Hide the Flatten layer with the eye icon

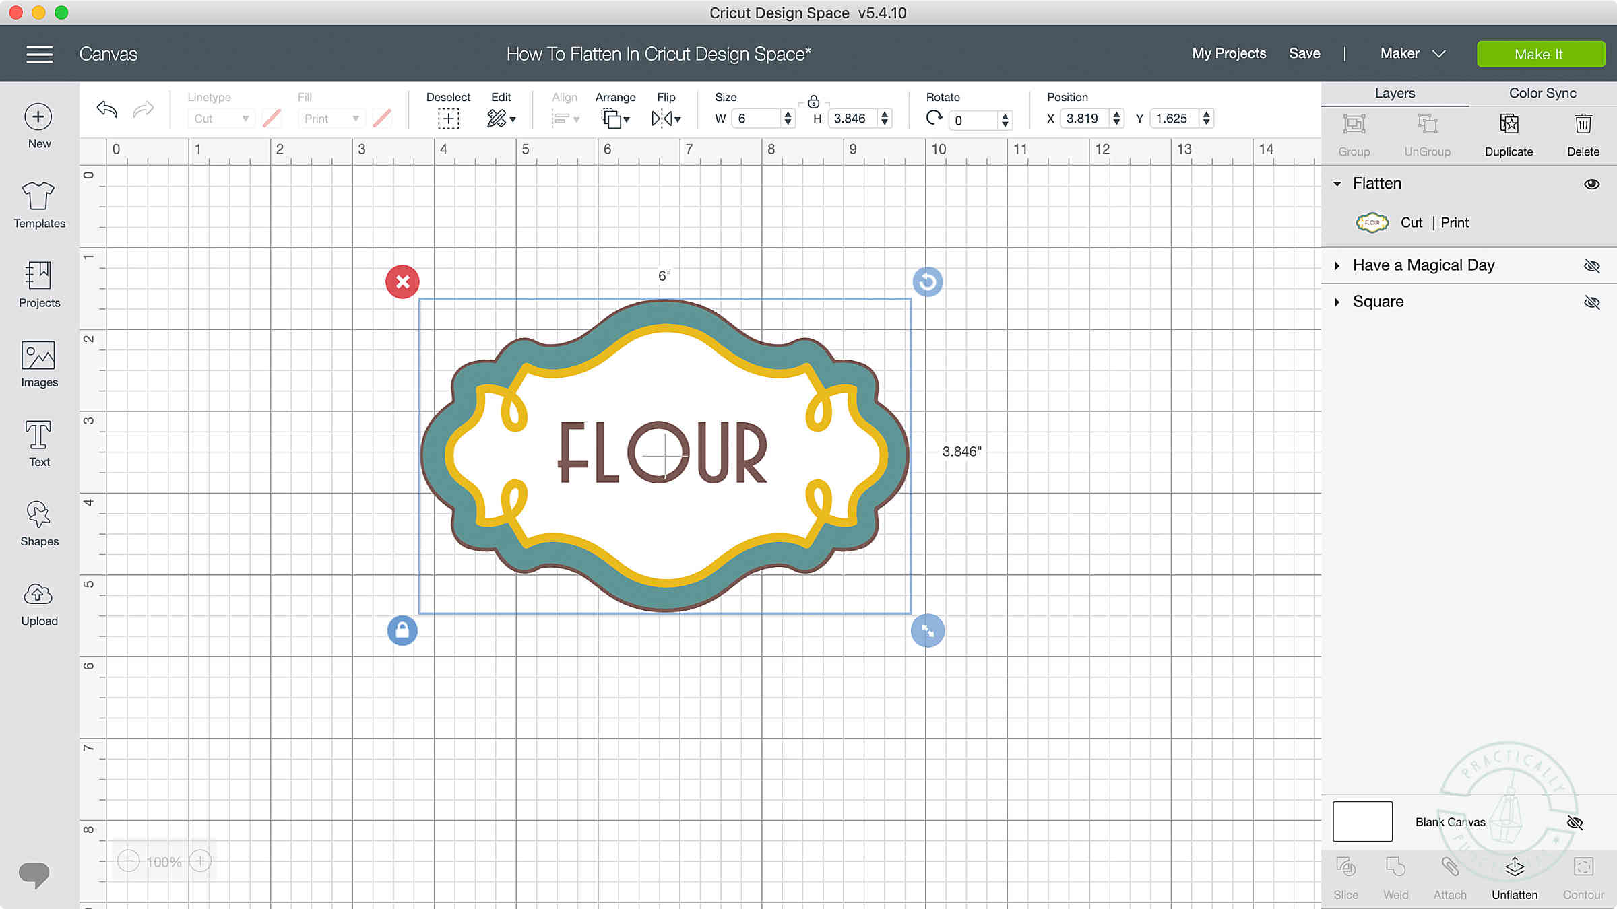tap(1591, 184)
